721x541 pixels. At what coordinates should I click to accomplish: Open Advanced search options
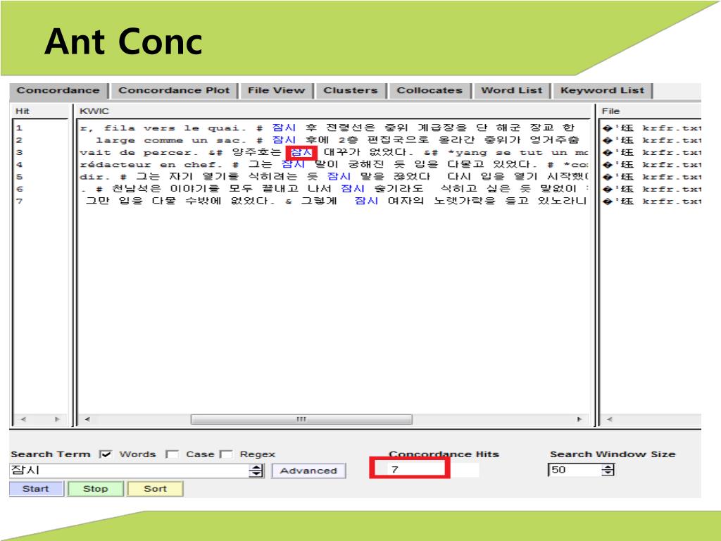coord(308,471)
